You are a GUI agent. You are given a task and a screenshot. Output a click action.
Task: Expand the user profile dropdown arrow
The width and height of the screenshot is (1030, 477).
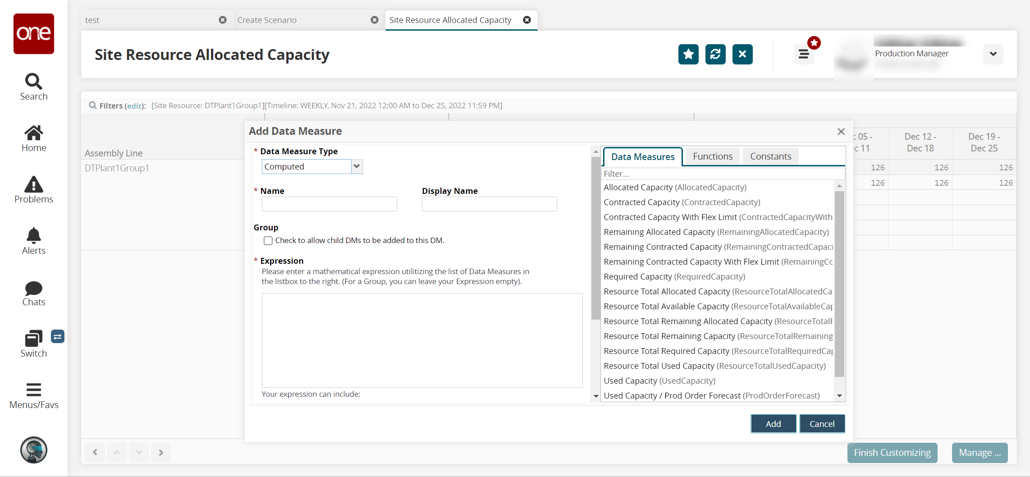993,54
